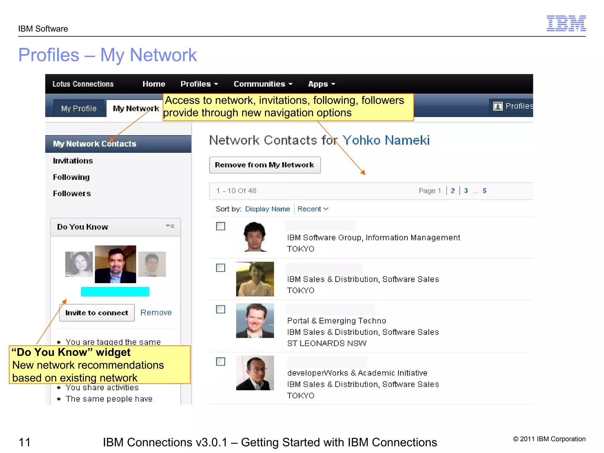Open the Recent sort dropdown
Viewport: 604px width, 453px height.
pos(313,209)
